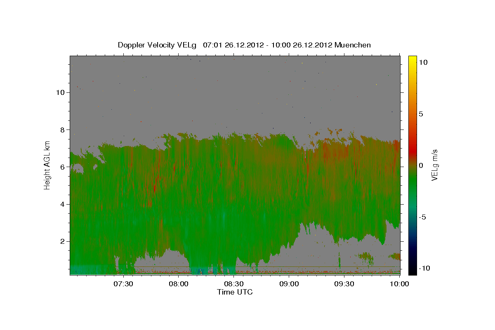Click the colorbar value '5'
495x330 pixels.
(x=421, y=114)
